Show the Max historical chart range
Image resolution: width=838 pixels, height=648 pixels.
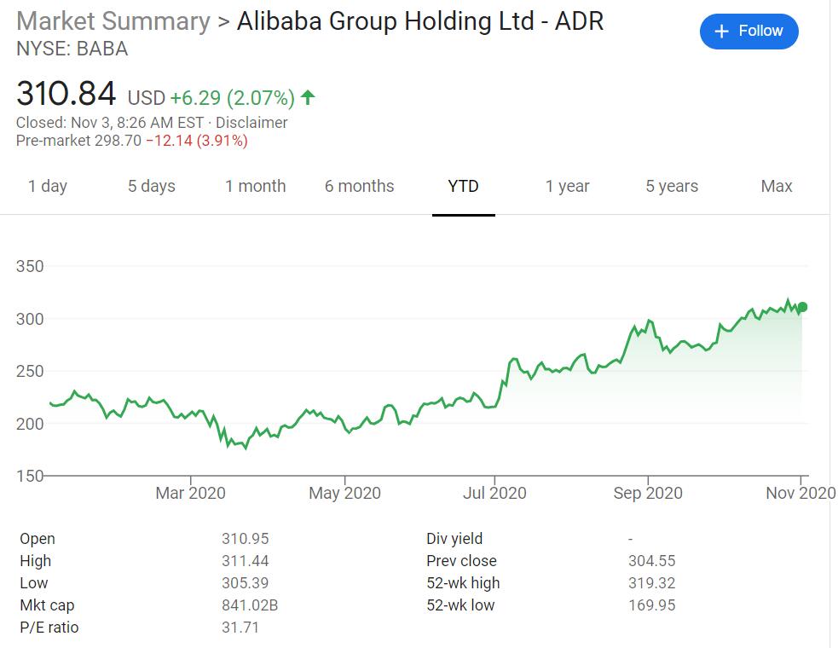coord(776,186)
